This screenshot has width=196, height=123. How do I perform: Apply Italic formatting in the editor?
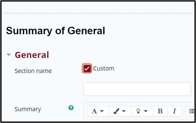pyautogui.click(x=174, y=111)
